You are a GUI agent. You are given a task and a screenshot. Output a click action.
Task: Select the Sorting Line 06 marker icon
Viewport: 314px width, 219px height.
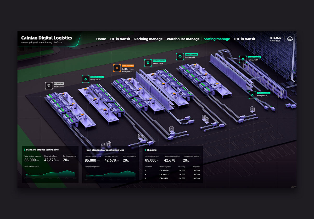[x=253, y=95]
